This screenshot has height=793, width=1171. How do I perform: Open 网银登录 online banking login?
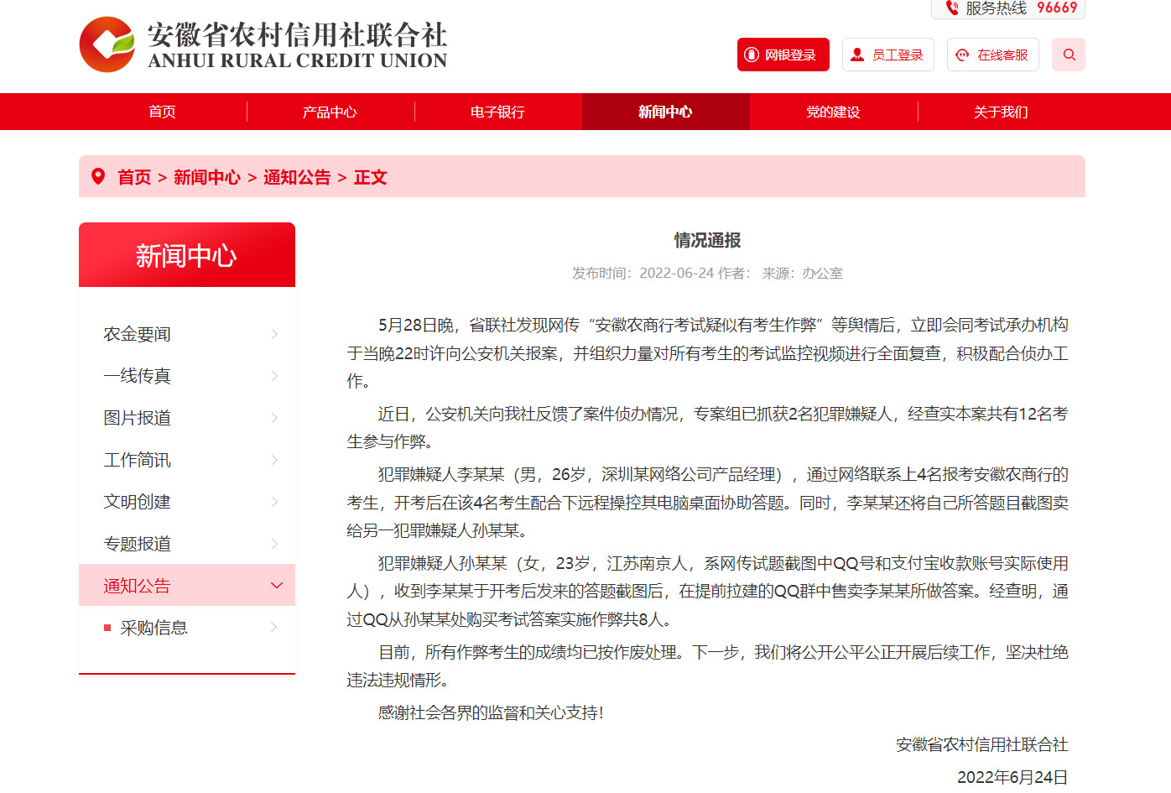783,55
